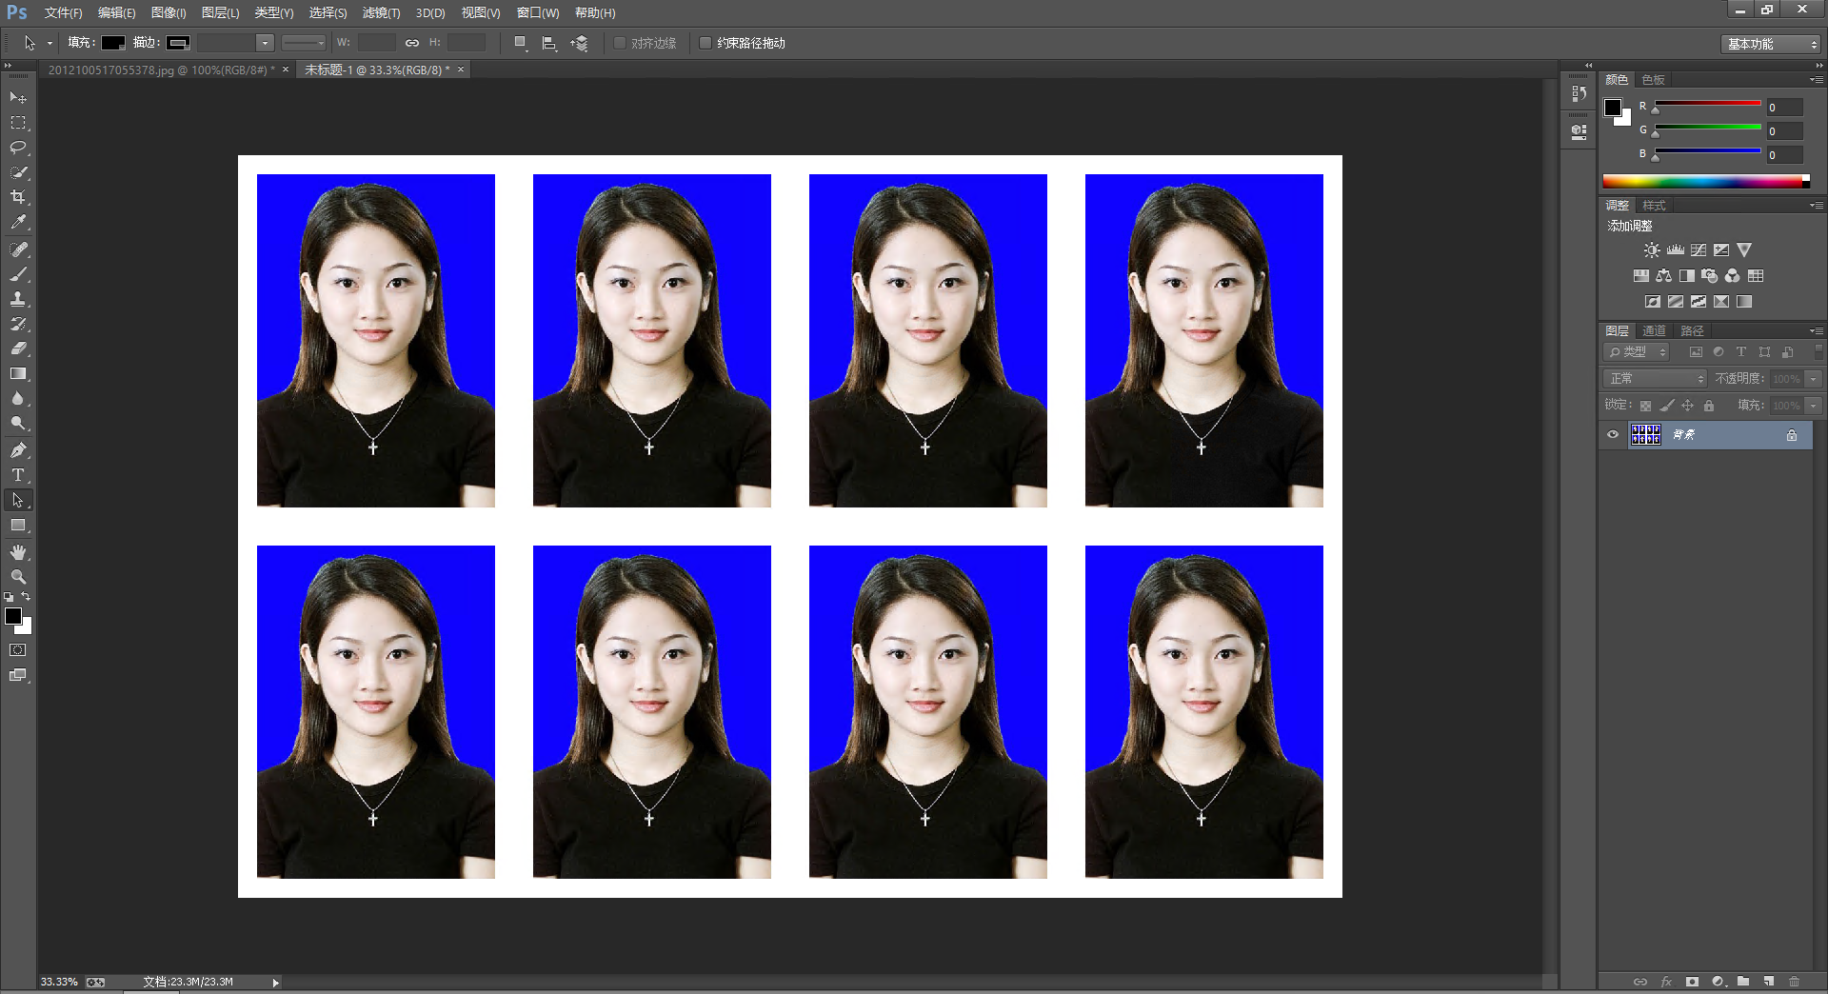Image resolution: width=1828 pixels, height=994 pixels.
Task: Click the 填充 color swatch in options bar
Action: pyautogui.click(x=113, y=43)
